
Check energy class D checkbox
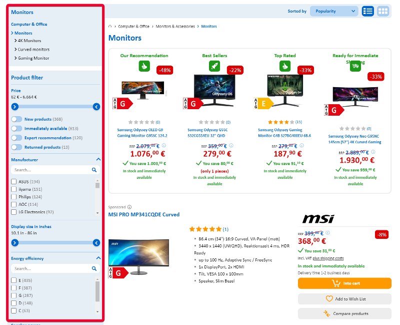coord(14,303)
